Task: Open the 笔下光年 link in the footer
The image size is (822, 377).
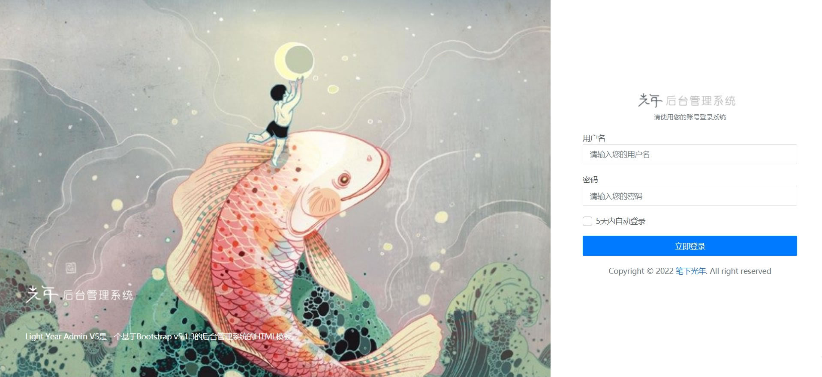Action: click(x=690, y=271)
